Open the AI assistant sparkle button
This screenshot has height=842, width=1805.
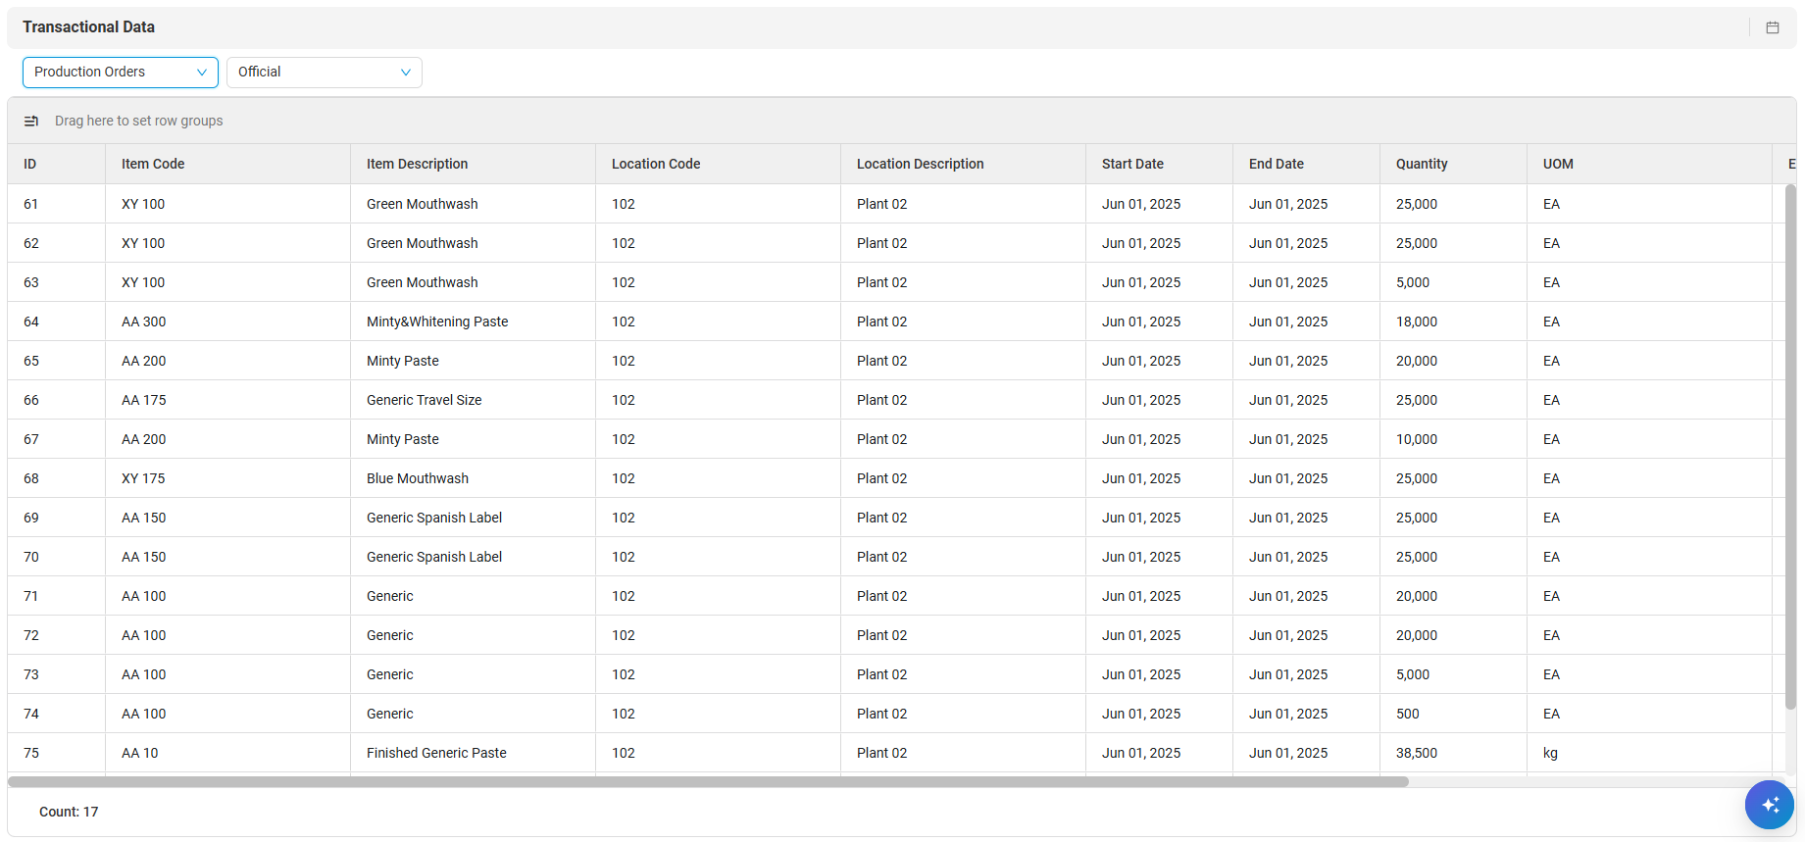click(1770, 805)
